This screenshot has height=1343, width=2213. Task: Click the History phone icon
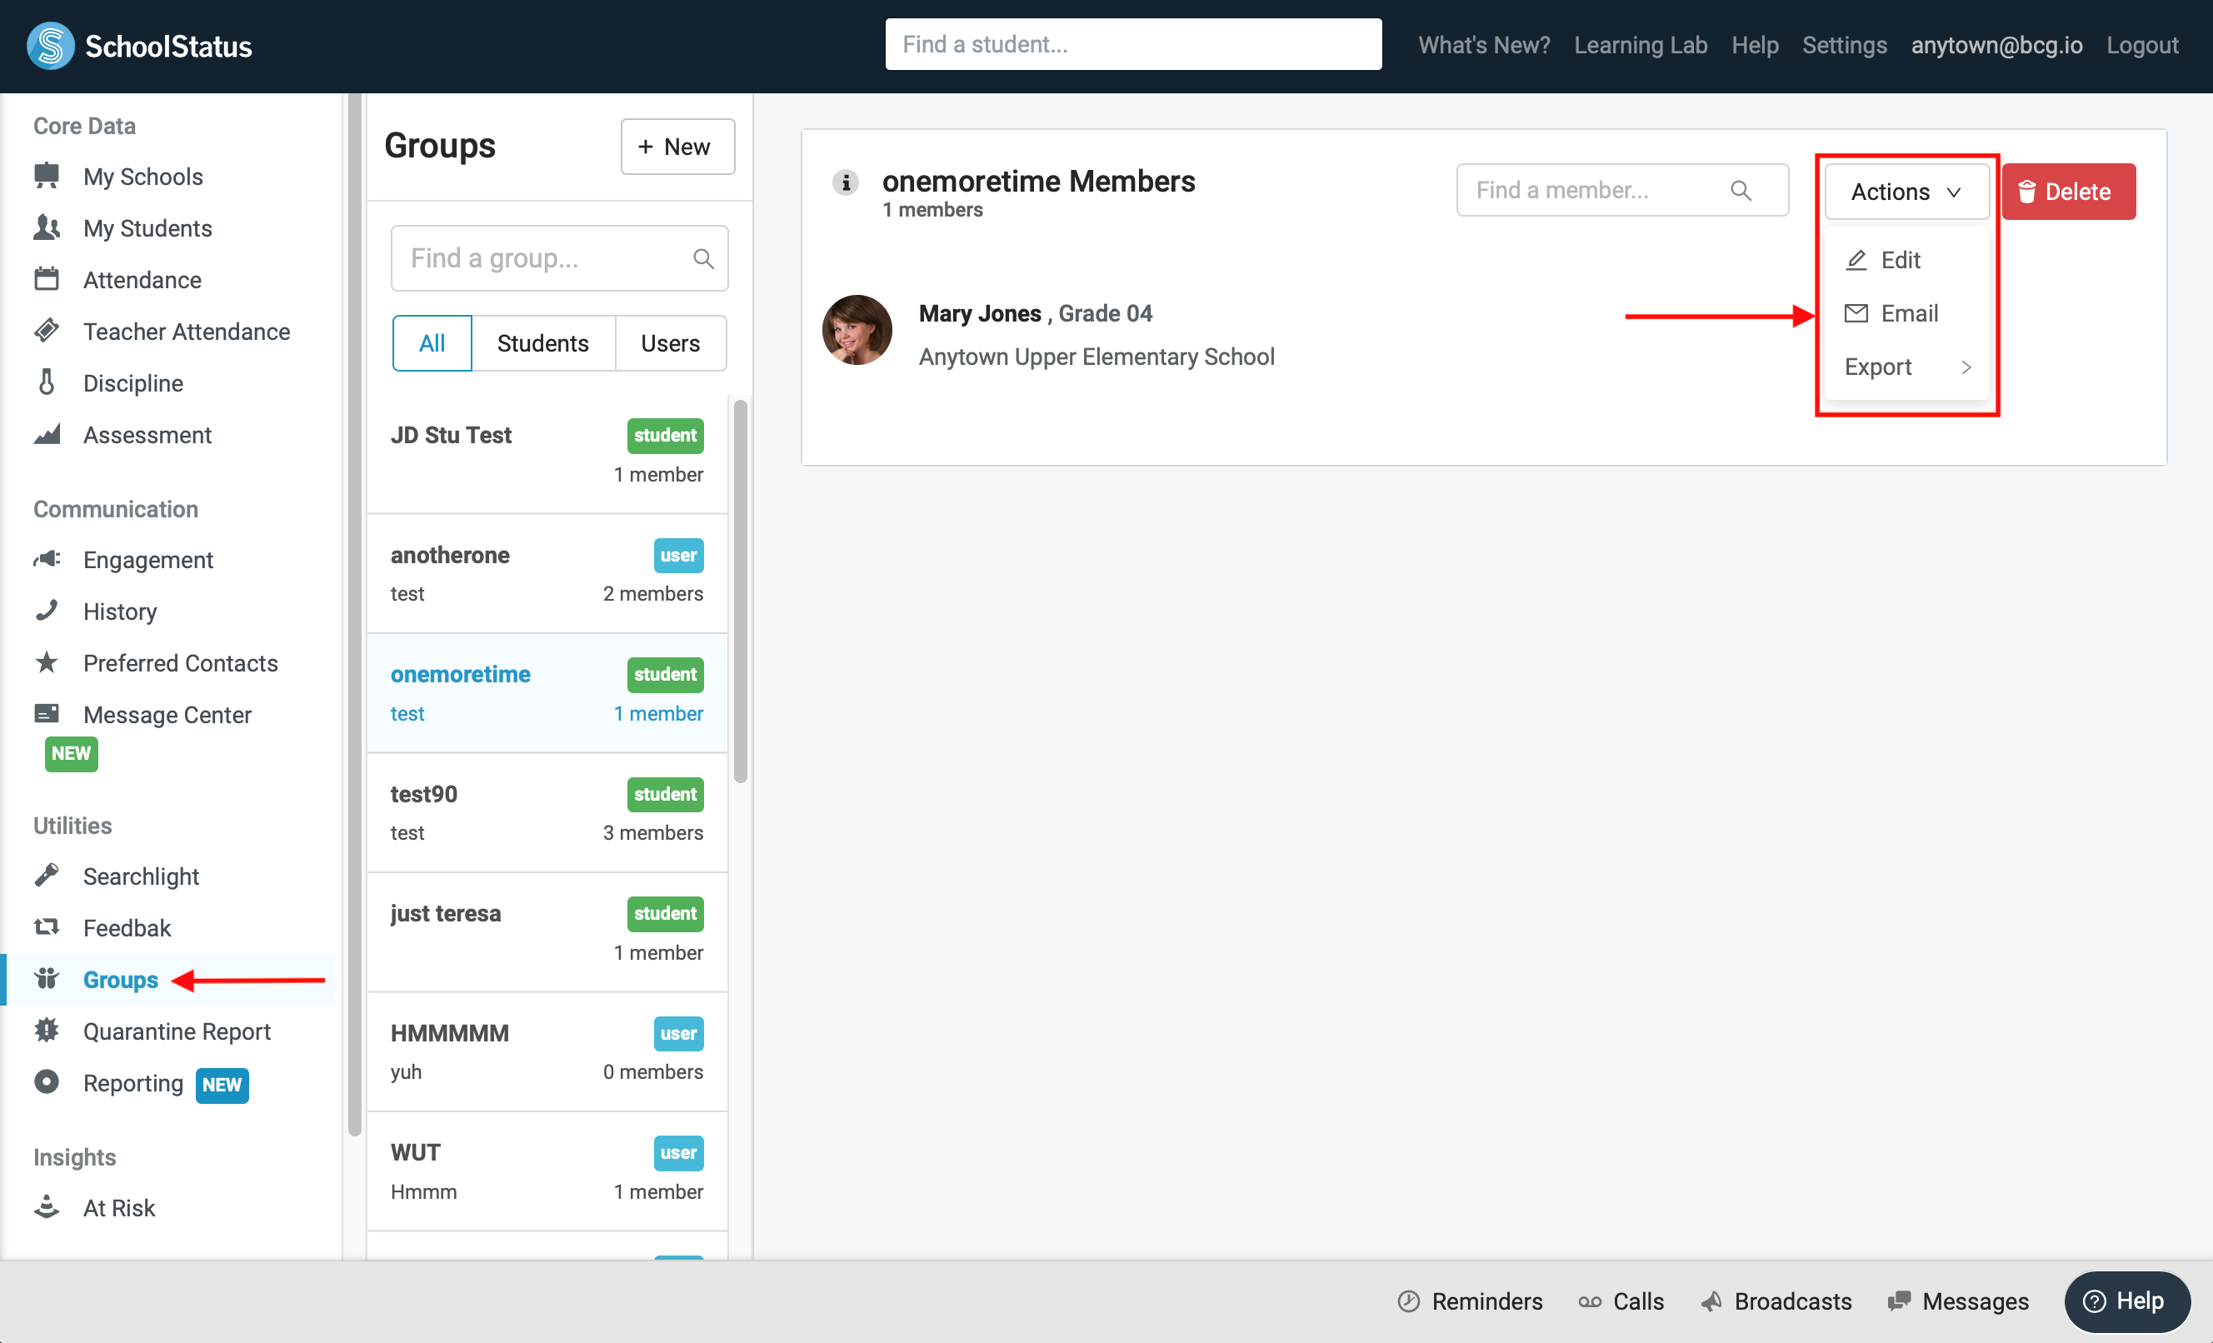tap(47, 610)
